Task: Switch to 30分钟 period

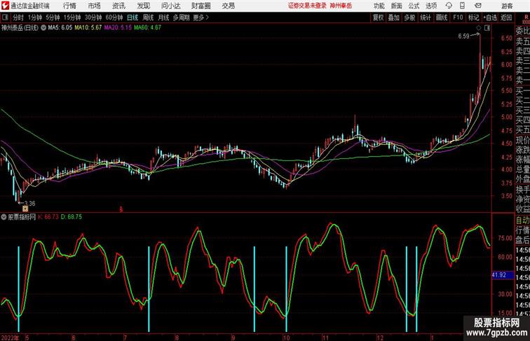Action: pos(93,18)
